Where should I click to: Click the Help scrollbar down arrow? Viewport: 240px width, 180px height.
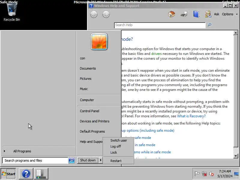point(235,156)
